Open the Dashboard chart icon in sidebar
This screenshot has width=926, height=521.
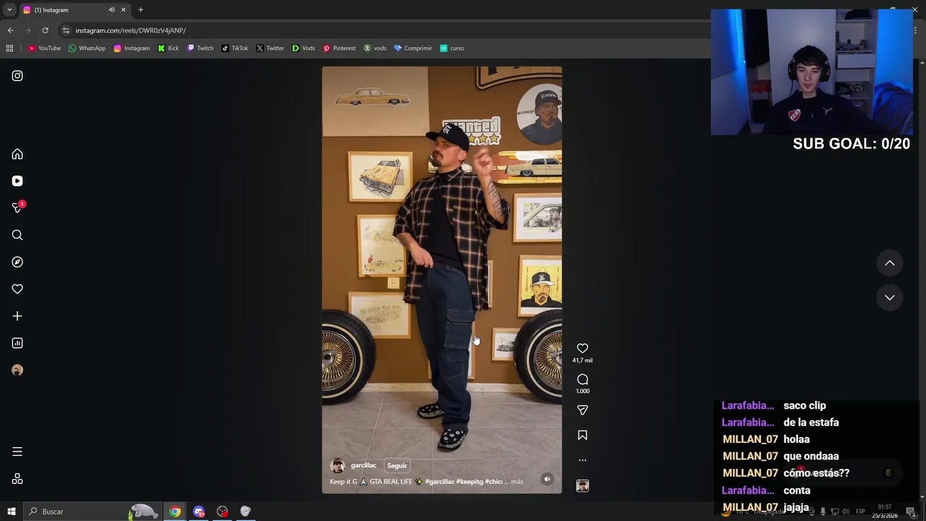point(17,343)
